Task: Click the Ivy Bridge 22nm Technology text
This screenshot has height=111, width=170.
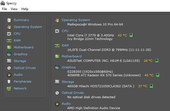Action: tap(90, 39)
